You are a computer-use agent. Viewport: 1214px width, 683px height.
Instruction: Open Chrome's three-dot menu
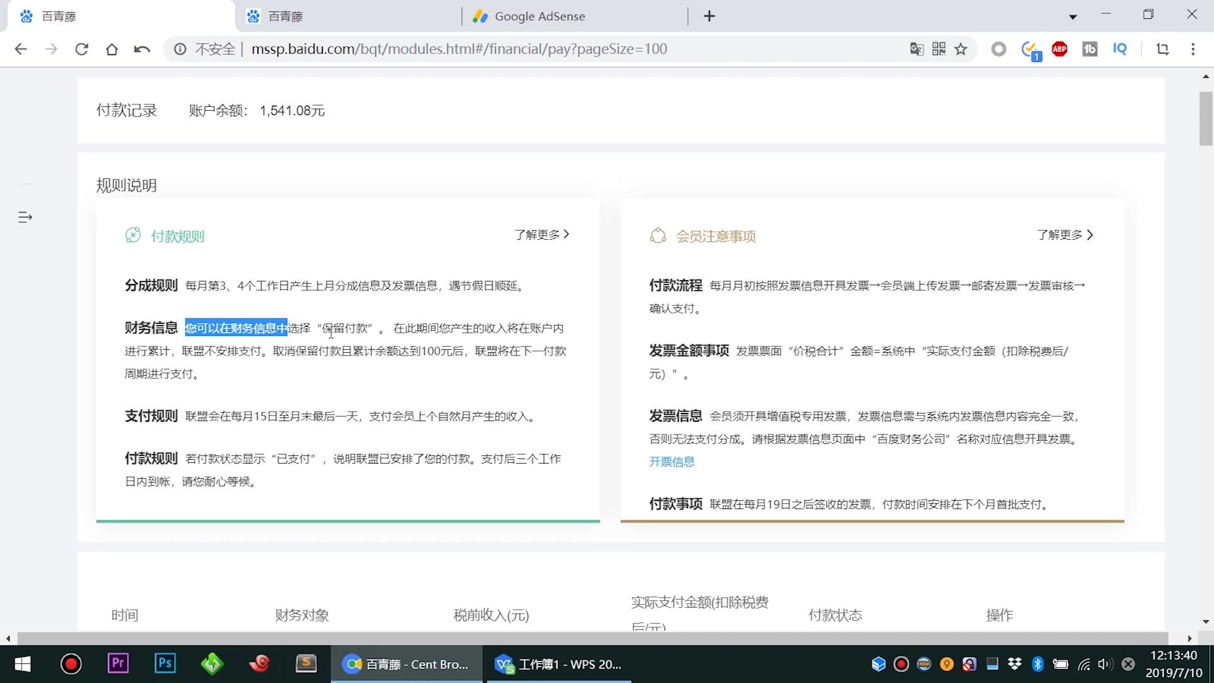click(1193, 49)
